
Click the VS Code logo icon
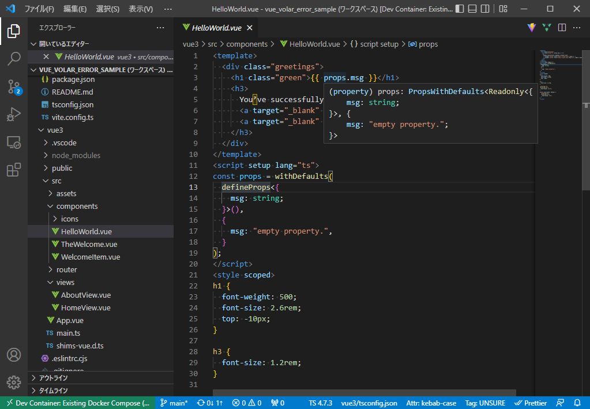10,9
